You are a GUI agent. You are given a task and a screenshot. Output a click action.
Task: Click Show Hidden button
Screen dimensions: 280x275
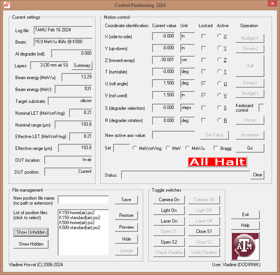(x=31, y=244)
